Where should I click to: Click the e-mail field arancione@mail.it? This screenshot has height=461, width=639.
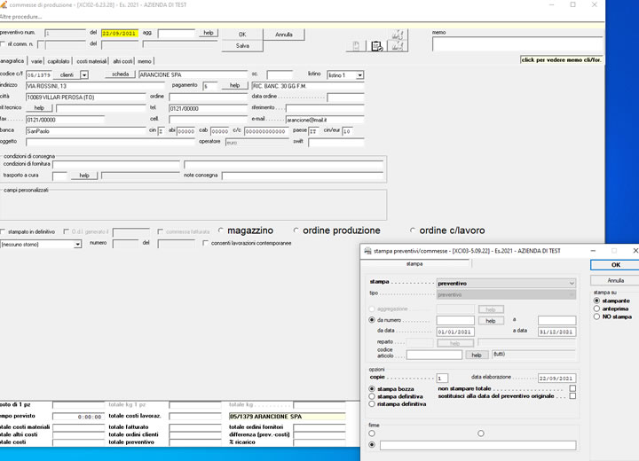tap(325, 120)
